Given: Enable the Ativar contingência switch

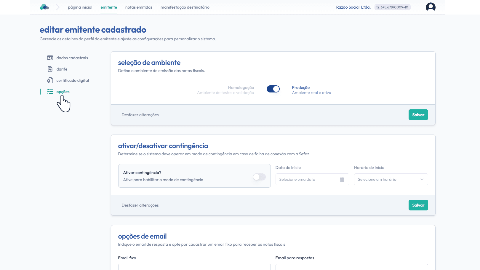Looking at the screenshot, I should [259, 177].
